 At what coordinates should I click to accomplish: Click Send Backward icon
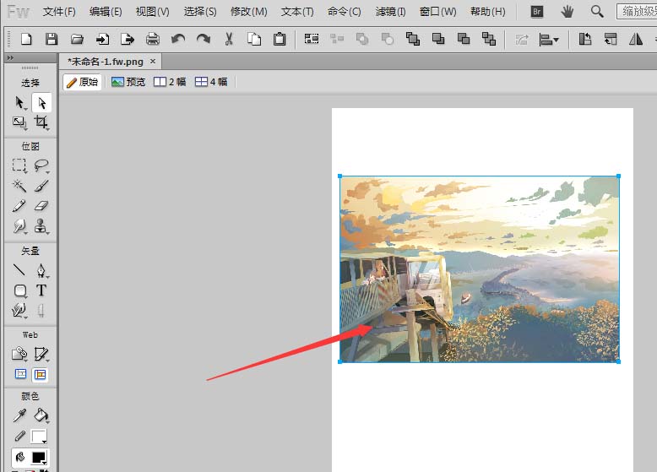pyautogui.click(x=464, y=39)
